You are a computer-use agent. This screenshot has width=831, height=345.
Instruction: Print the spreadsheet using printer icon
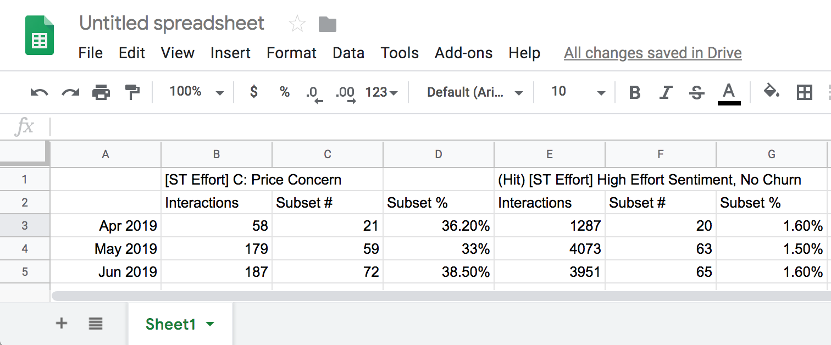point(101,92)
